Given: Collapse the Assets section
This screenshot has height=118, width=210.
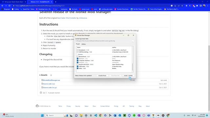Looking at the screenshot, I should tap(43, 75).
